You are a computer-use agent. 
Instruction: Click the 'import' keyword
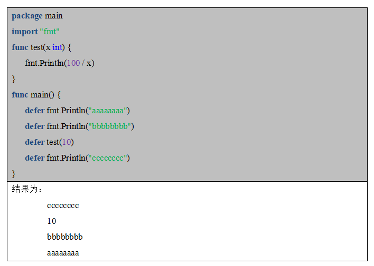(x=25, y=32)
